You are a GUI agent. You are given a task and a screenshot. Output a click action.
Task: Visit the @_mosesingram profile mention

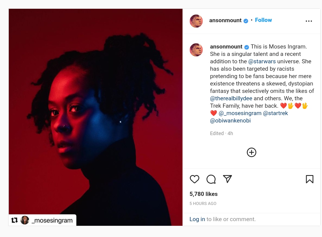[x=240, y=113]
